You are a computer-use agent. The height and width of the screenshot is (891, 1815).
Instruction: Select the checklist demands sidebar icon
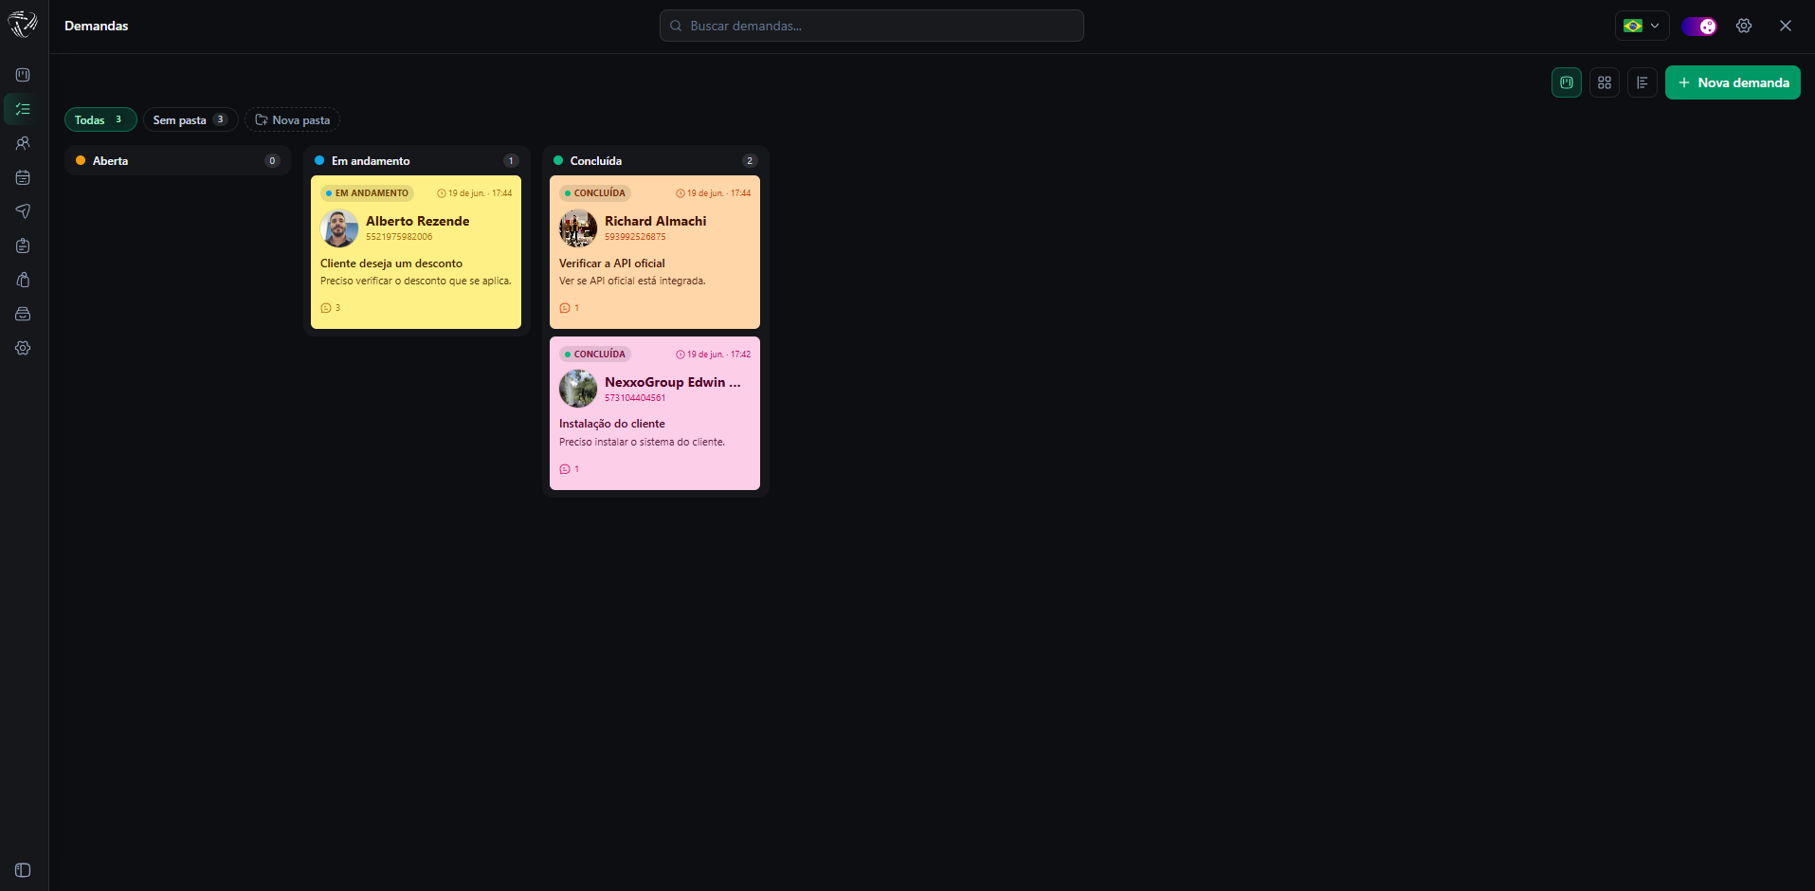[23, 109]
